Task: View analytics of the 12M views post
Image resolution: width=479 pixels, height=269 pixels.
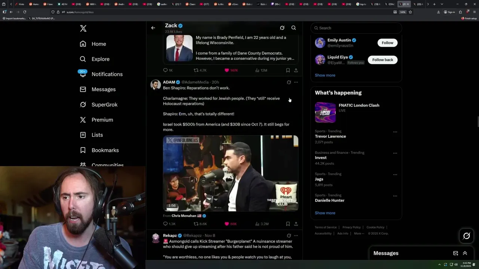Action: [261, 70]
